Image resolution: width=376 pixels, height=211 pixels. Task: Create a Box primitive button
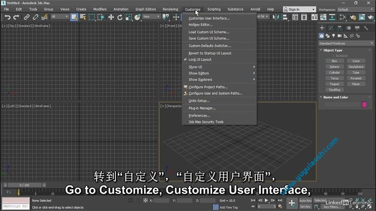click(x=334, y=61)
